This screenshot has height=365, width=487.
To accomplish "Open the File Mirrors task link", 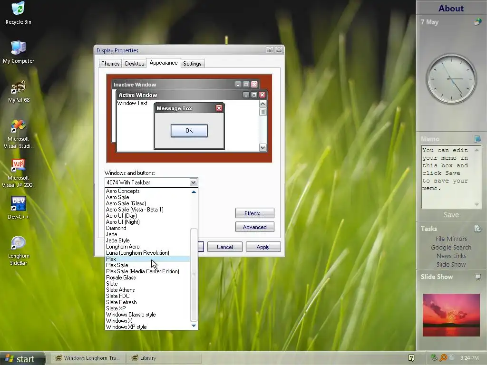I will tap(451, 239).
